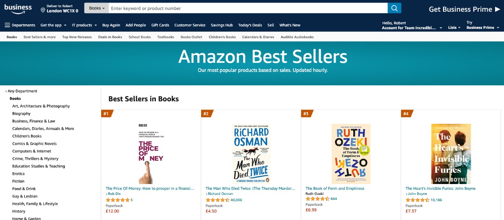Click star rating for The Man Who Died Twice
This screenshot has height=220, width=504.
point(218,200)
